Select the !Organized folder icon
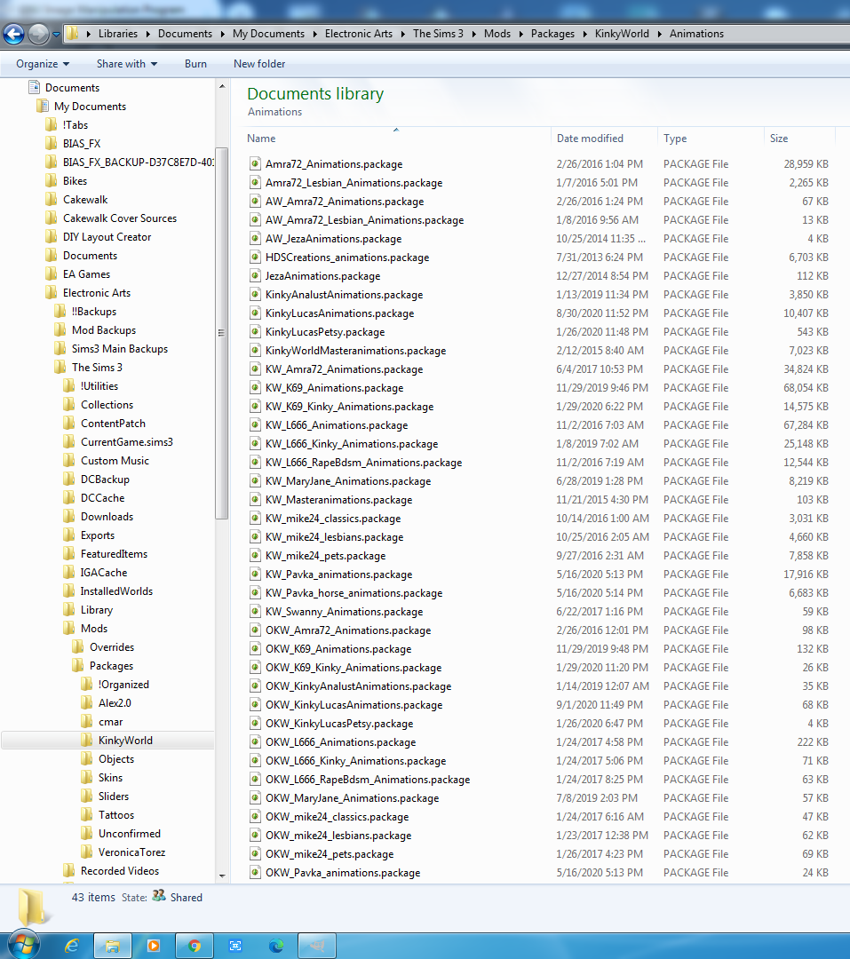850x959 pixels. pos(87,685)
